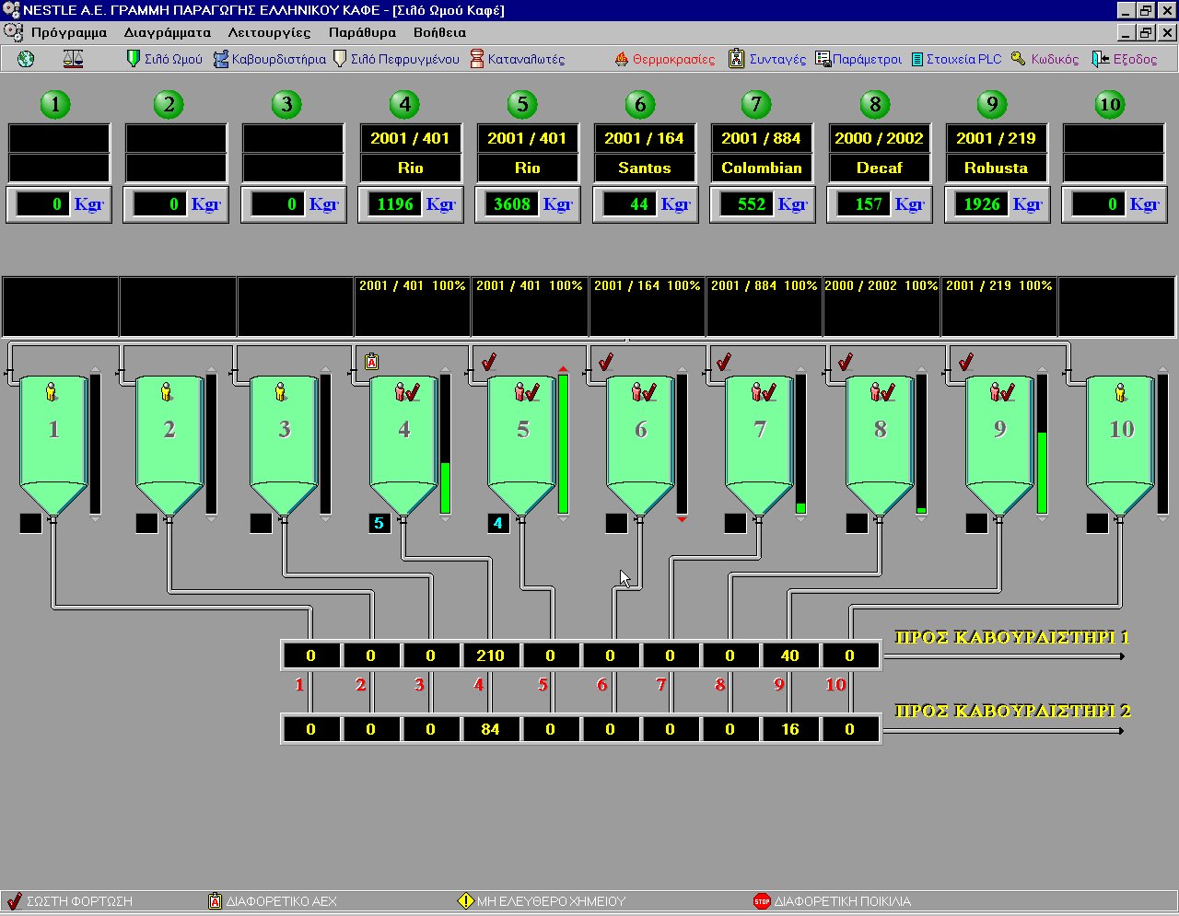Click the globe icon in the toolbar

26,59
